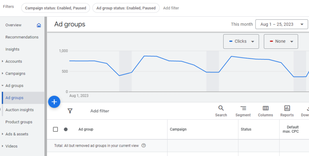Select the highlighted Ad groups sub-item
The width and height of the screenshot is (309, 156).
(23, 98)
